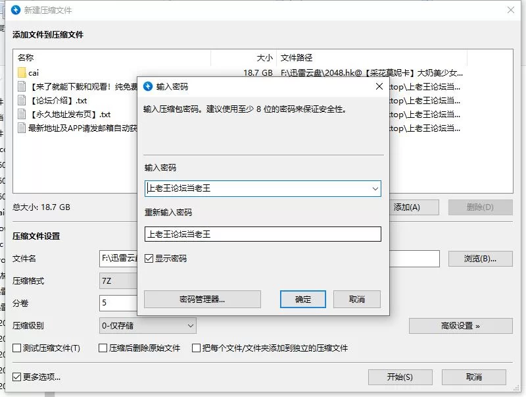The image size is (526, 397).
Task: Open 高级设置 options
Action: coord(461,326)
